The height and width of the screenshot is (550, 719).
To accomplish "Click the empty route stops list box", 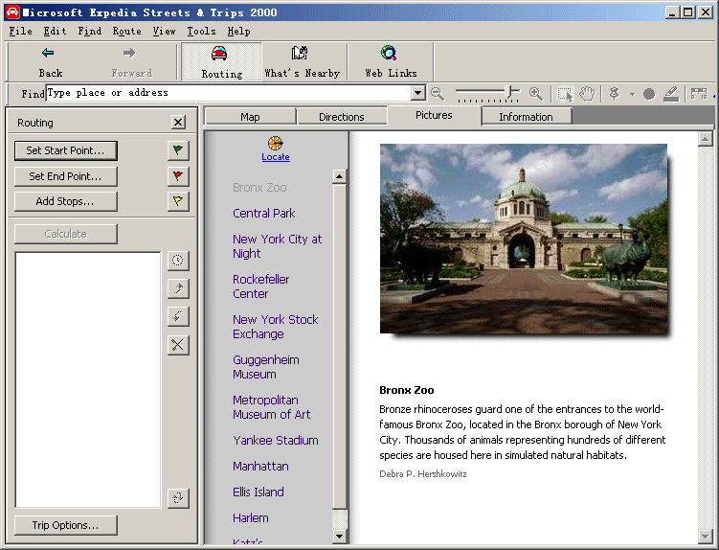I will click(x=88, y=379).
